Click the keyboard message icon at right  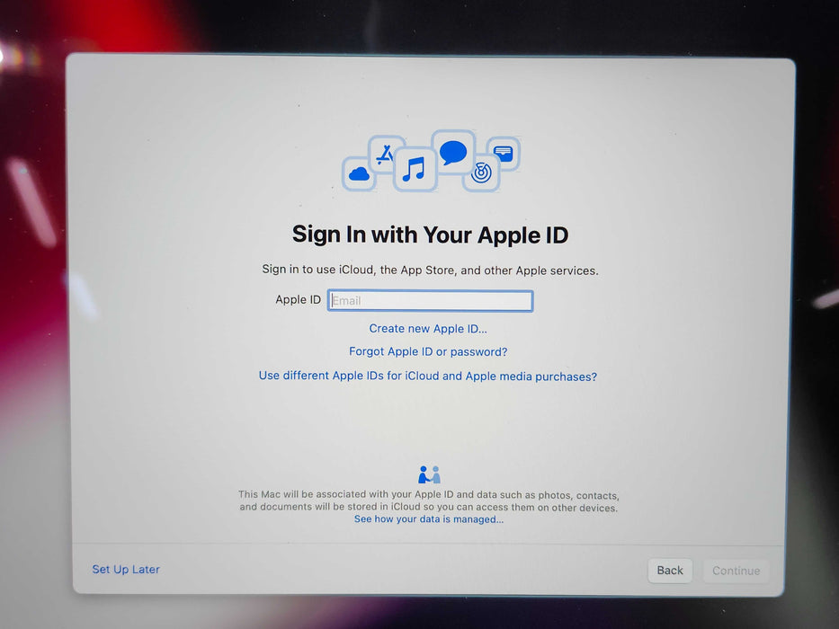[x=503, y=154]
